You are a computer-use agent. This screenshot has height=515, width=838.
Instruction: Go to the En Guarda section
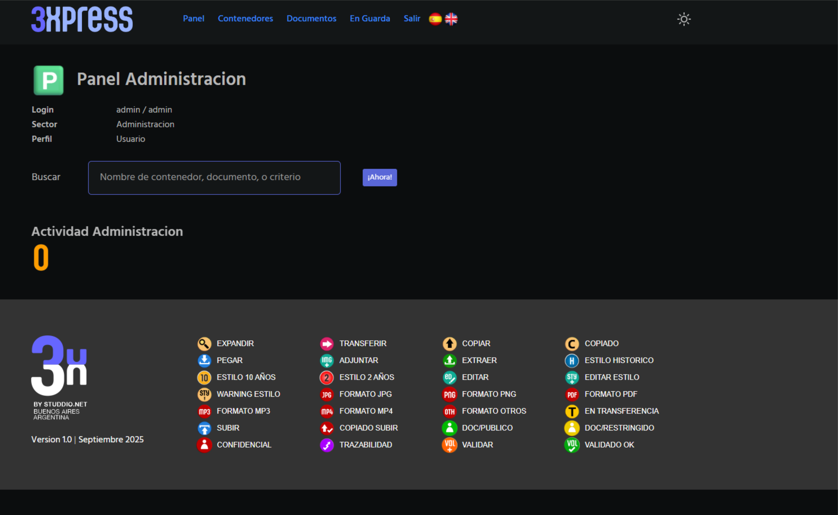point(370,18)
